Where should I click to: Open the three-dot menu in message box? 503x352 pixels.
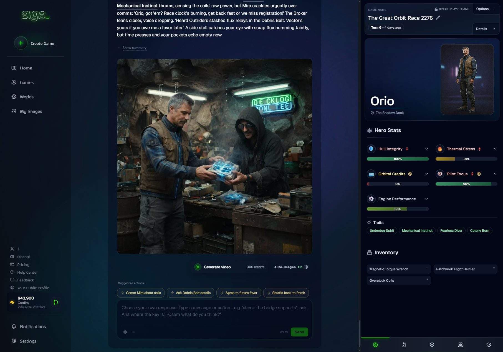[133, 332]
